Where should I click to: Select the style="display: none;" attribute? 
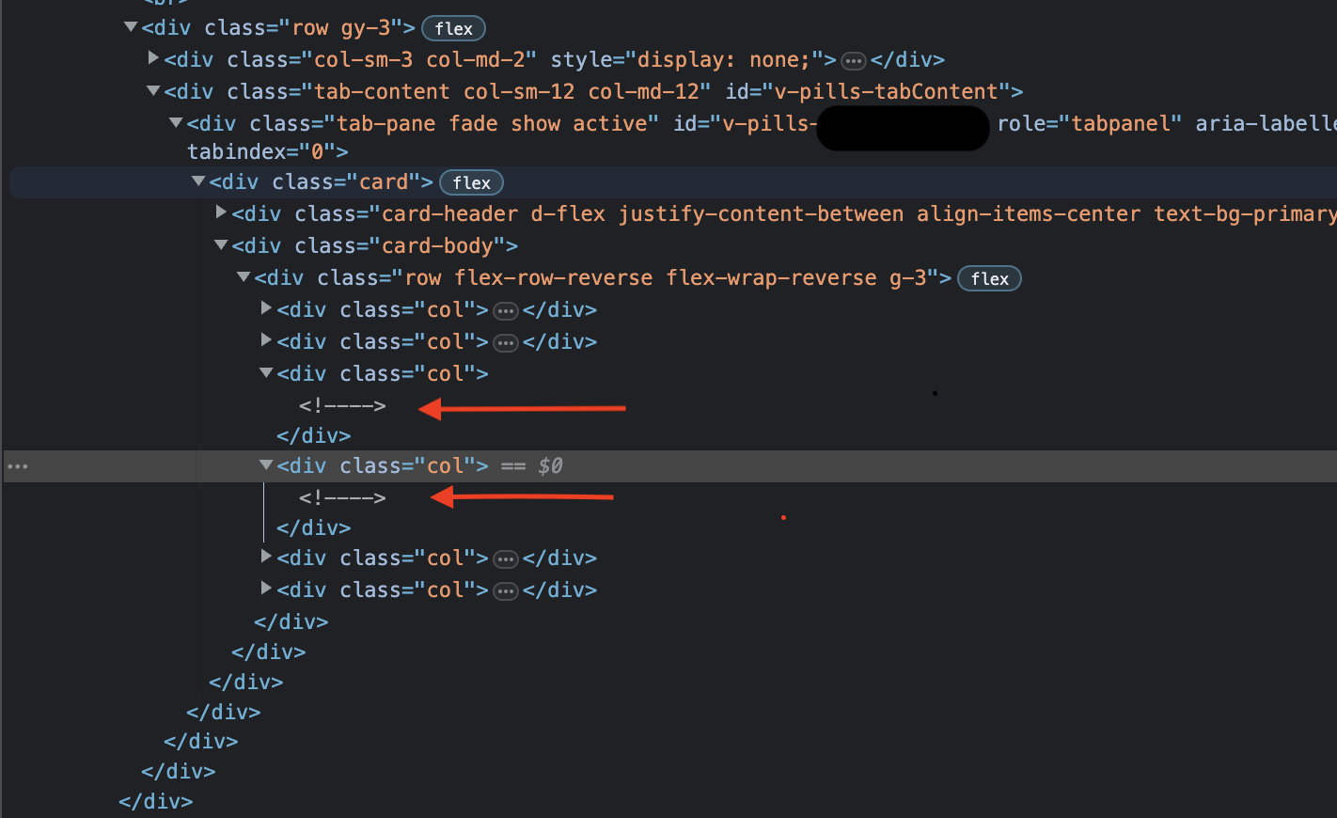[x=687, y=60]
